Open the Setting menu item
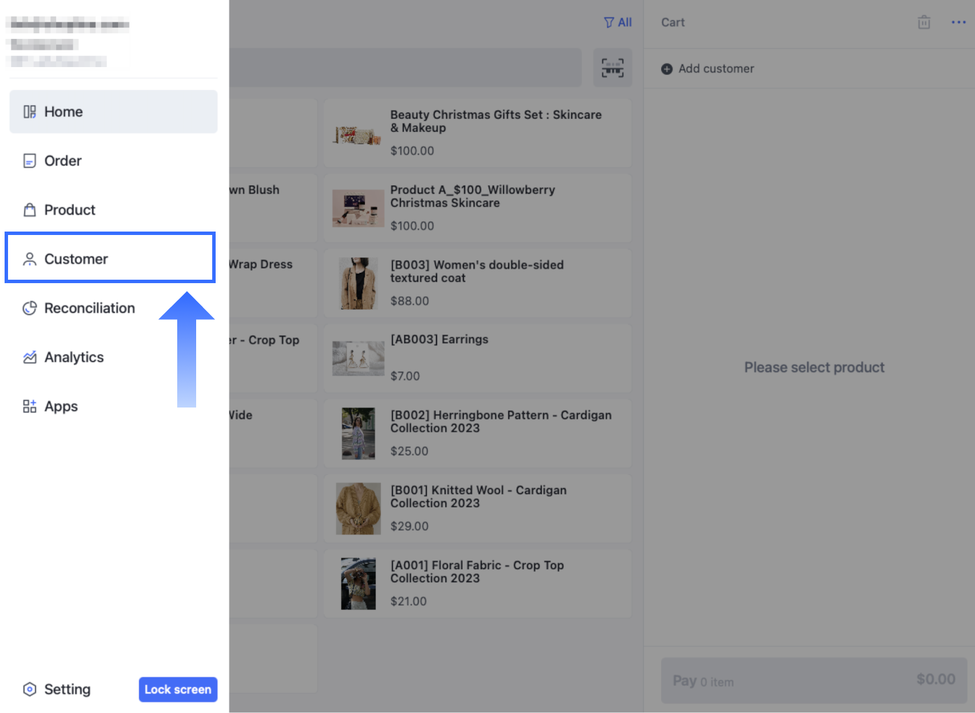The height and width of the screenshot is (713, 975). [x=56, y=689]
